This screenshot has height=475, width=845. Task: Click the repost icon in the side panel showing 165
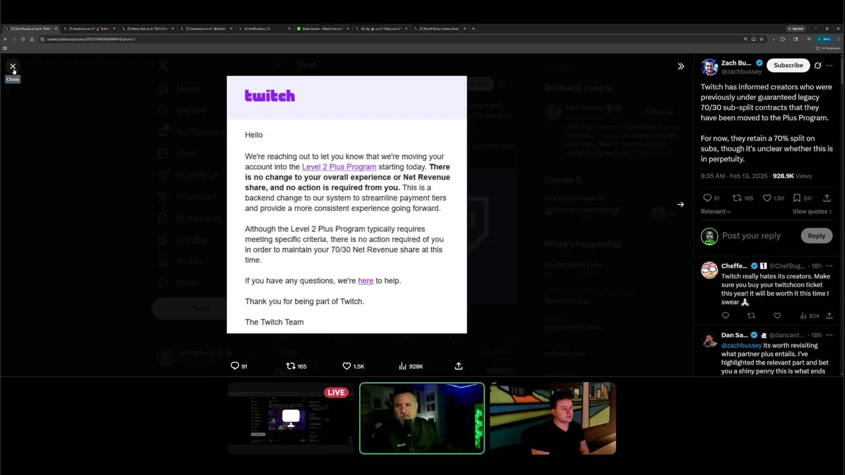[x=737, y=198]
